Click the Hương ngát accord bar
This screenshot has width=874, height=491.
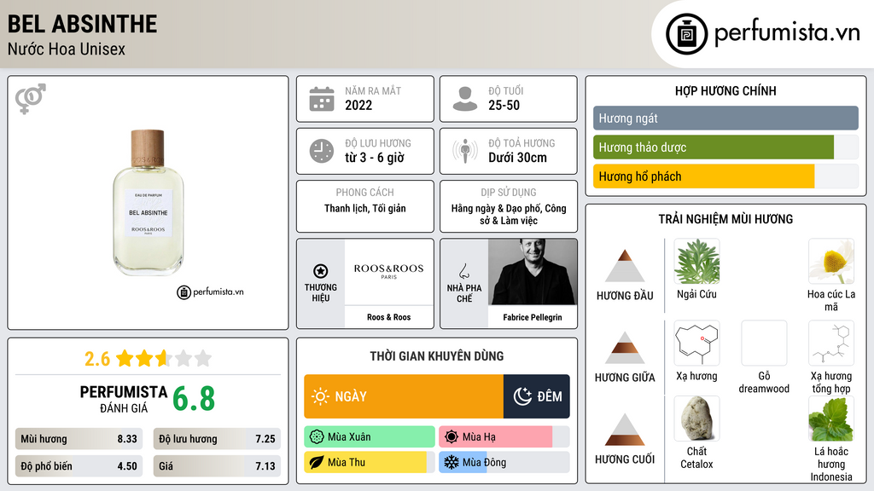[725, 118]
